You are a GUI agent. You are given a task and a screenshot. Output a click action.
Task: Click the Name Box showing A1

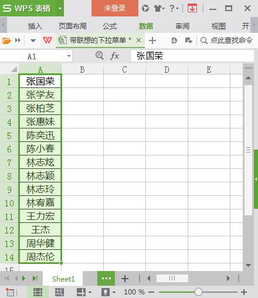32,56
